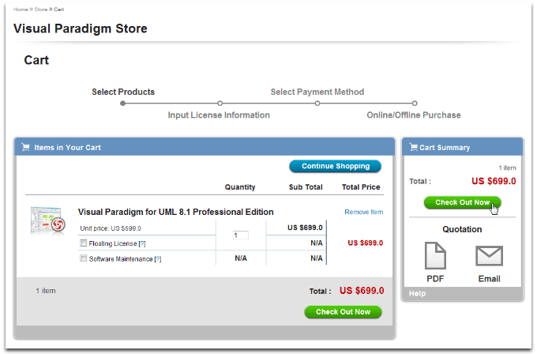Click the PDF label under Quotation
The image size is (537, 354).
[435, 279]
